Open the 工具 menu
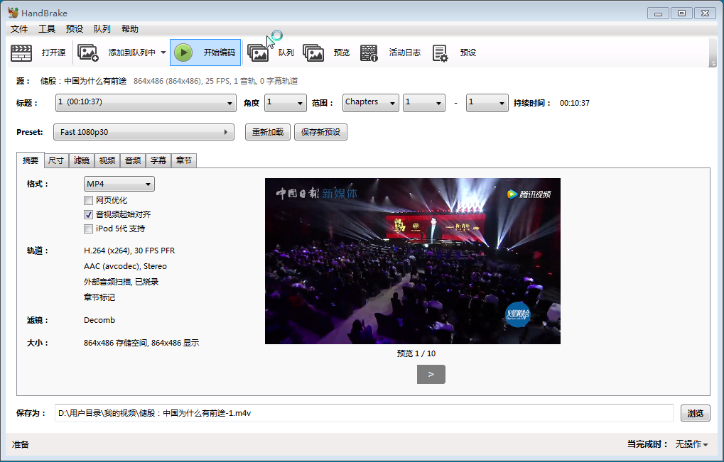 pyautogui.click(x=47, y=29)
